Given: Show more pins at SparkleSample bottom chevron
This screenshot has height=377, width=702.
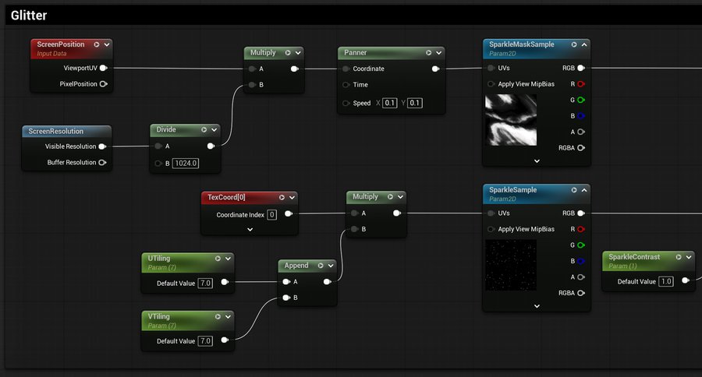Looking at the screenshot, I should (x=537, y=306).
